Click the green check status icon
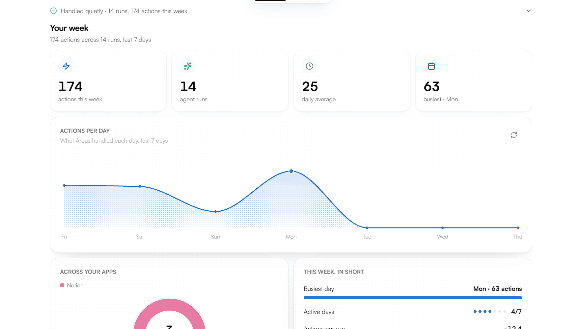This screenshot has width=579, height=329. point(53,11)
